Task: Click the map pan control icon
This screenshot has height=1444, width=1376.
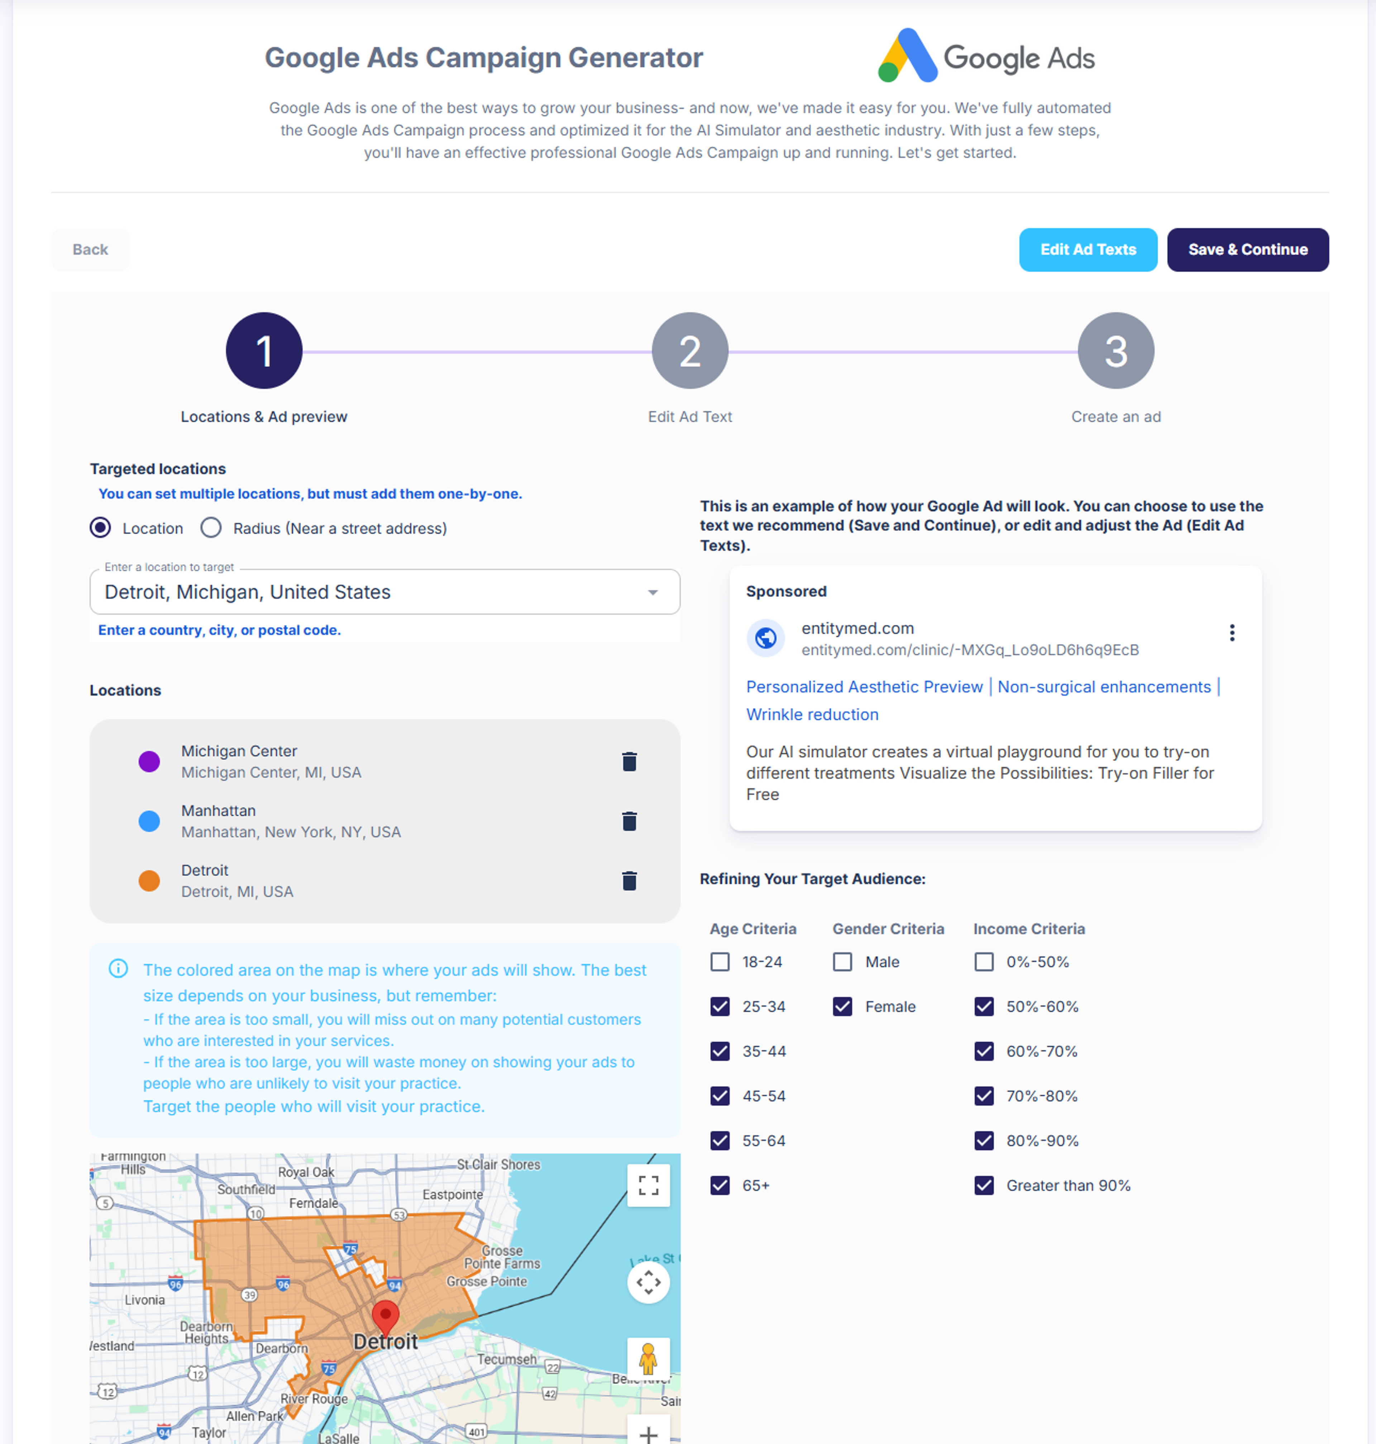Action: tap(648, 1282)
